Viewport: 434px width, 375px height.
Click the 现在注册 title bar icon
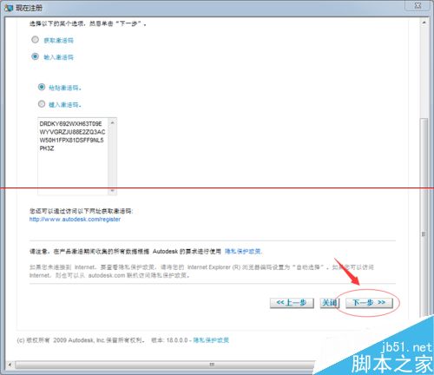(9, 8)
